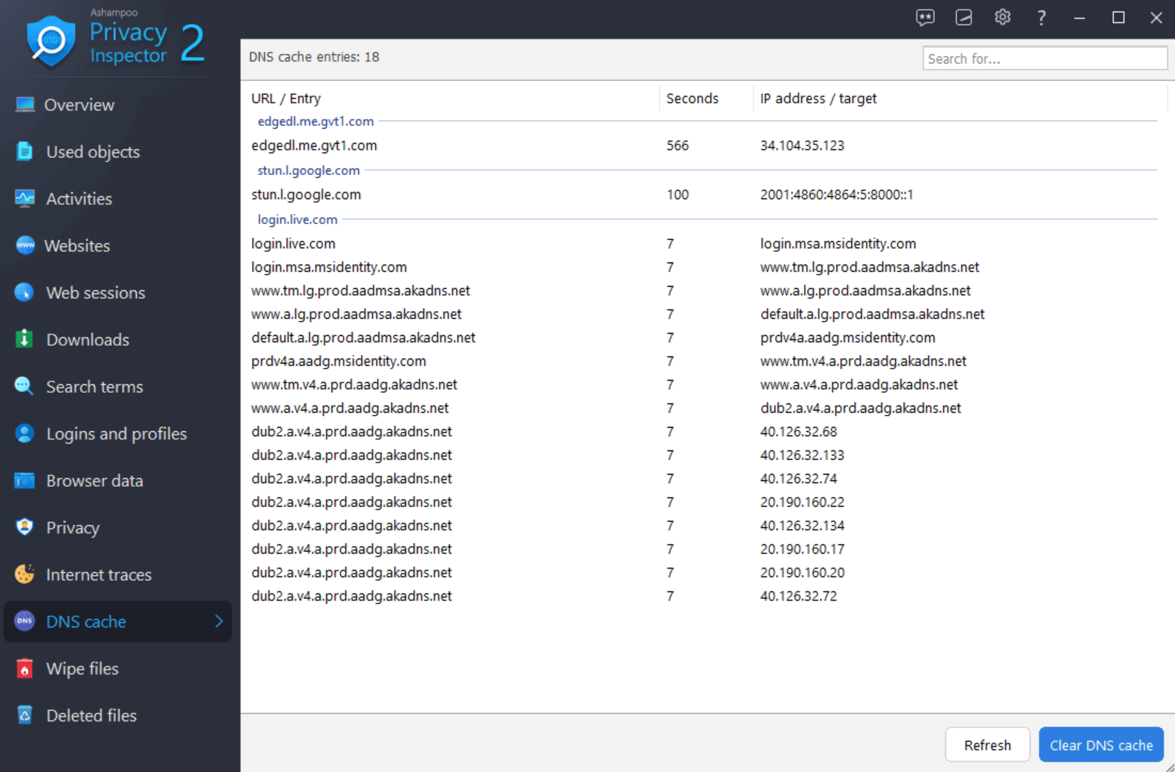
Task: Click inside the Search for field
Action: 1044,58
